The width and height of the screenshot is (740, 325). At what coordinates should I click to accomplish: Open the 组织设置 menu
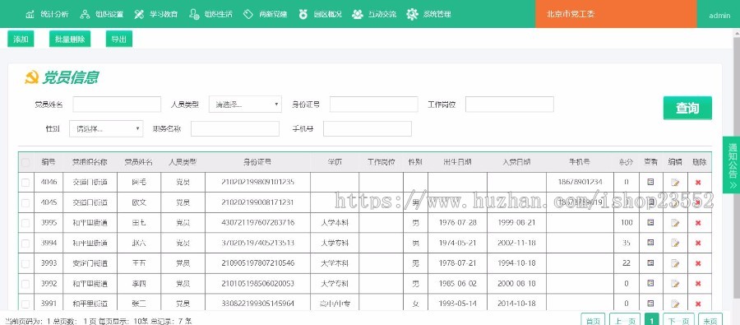click(101, 14)
